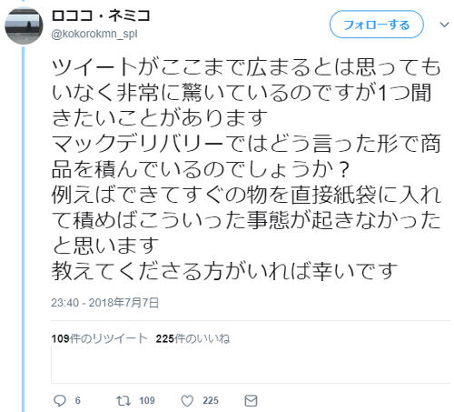Click the reply speech bubble icon
The width and height of the screenshot is (454, 412).
[x=59, y=400]
